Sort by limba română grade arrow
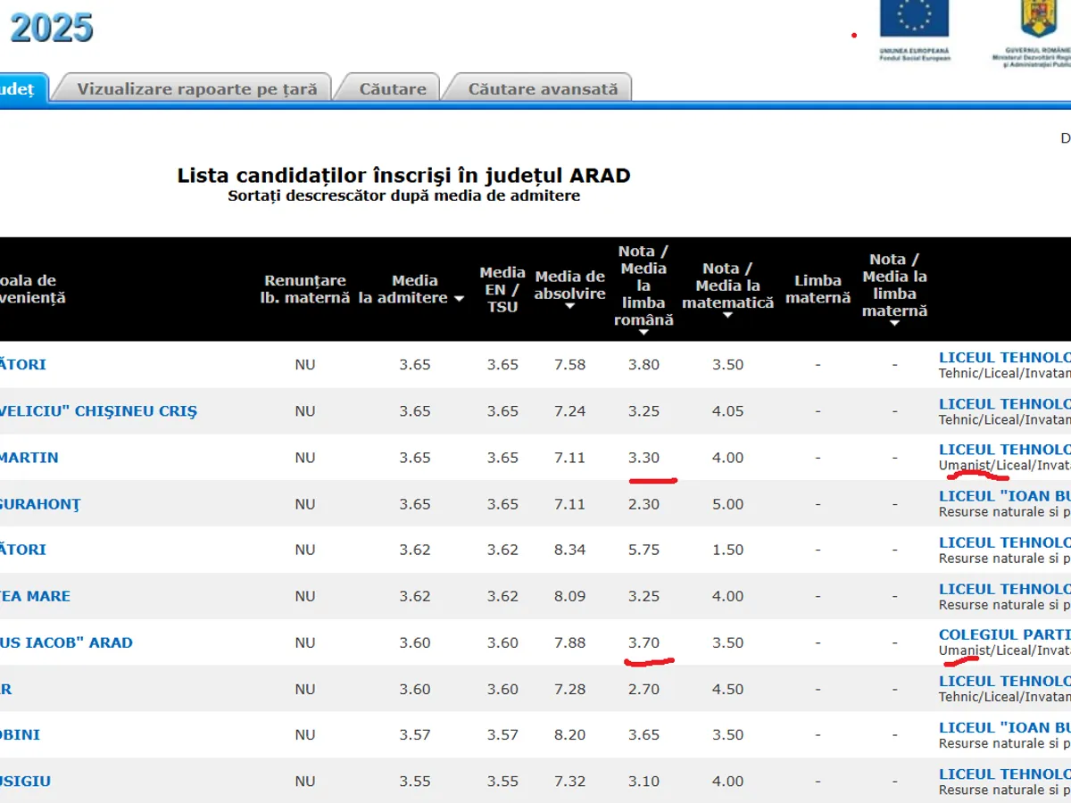Screen dimensions: 1071x803 click(643, 333)
